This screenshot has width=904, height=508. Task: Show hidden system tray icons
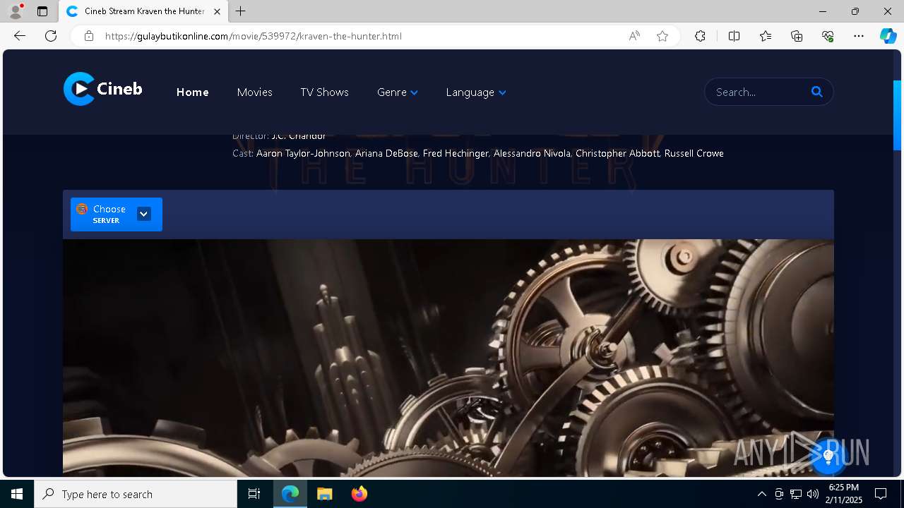click(761, 494)
